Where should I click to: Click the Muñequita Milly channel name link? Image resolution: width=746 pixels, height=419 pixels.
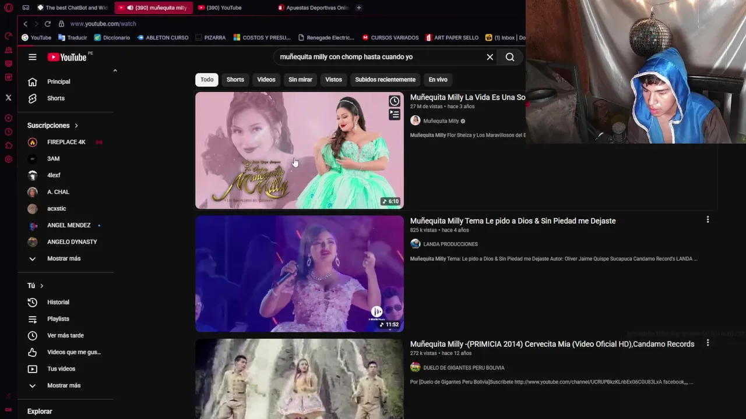(441, 121)
